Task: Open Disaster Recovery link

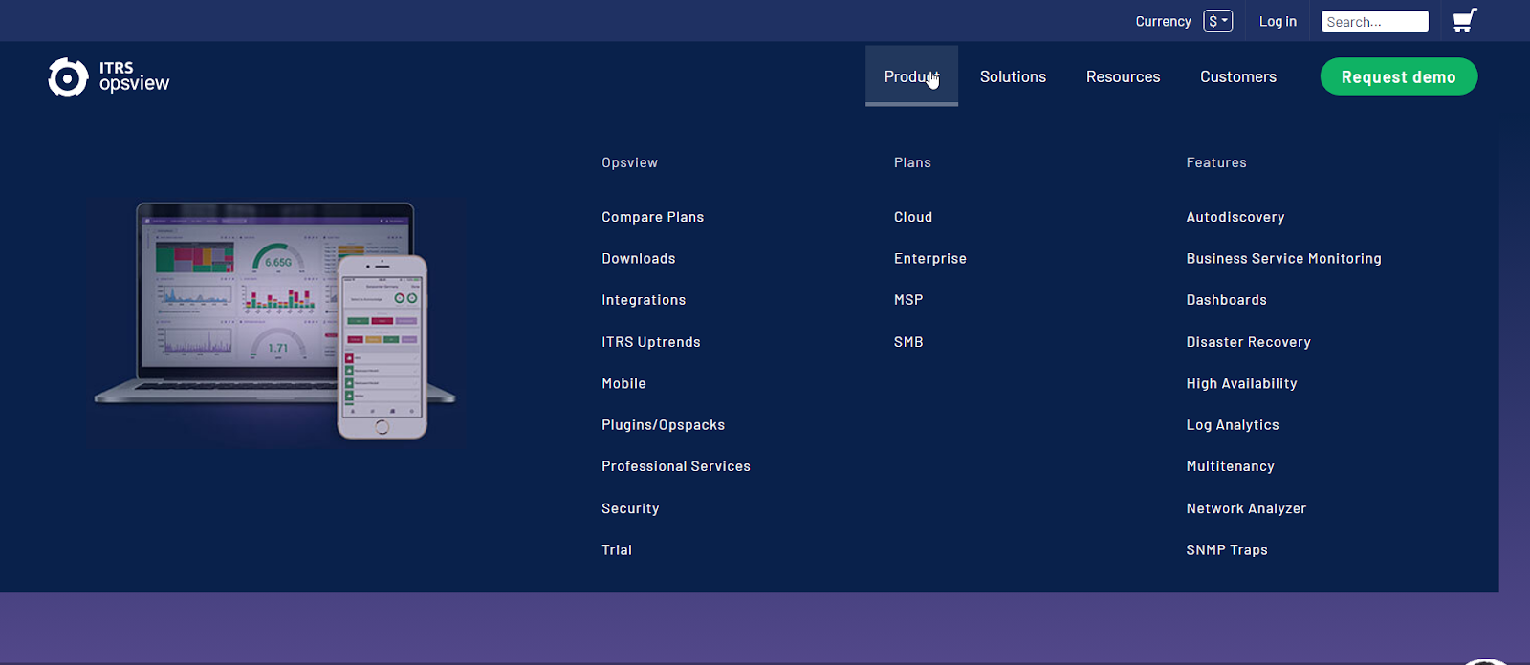Action: (x=1249, y=342)
